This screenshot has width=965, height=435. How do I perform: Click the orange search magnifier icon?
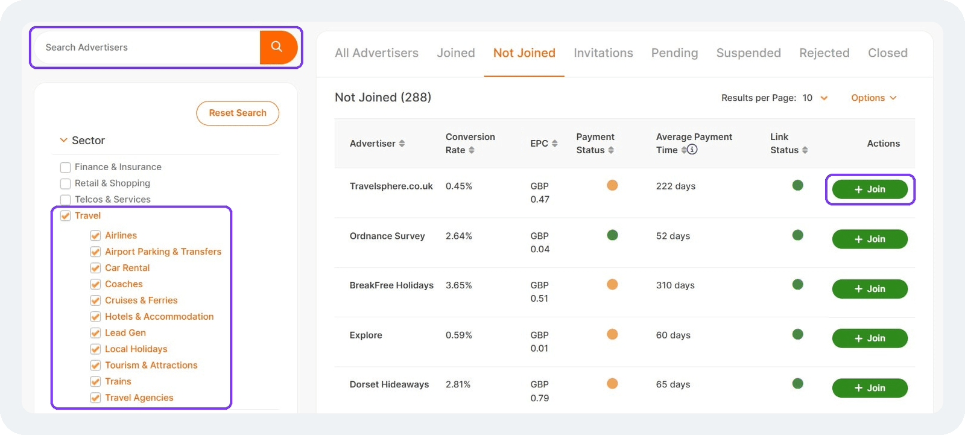[x=277, y=47]
